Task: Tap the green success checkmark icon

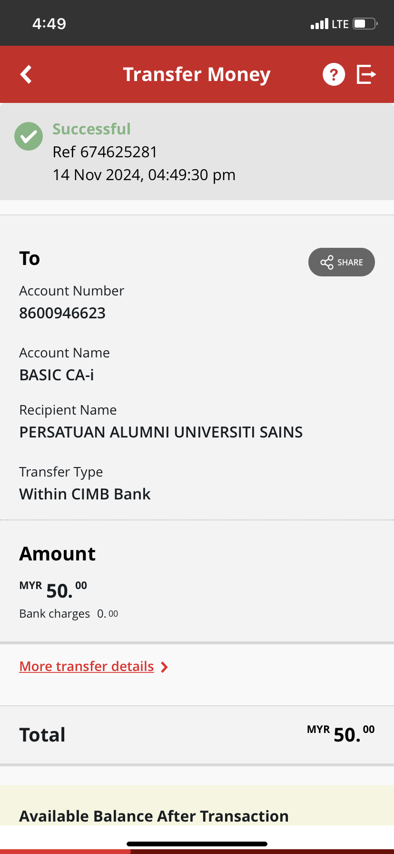Action: click(29, 136)
